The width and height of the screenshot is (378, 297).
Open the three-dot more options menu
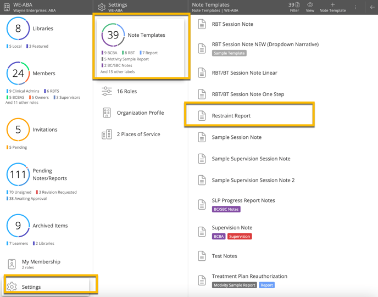click(x=355, y=7)
